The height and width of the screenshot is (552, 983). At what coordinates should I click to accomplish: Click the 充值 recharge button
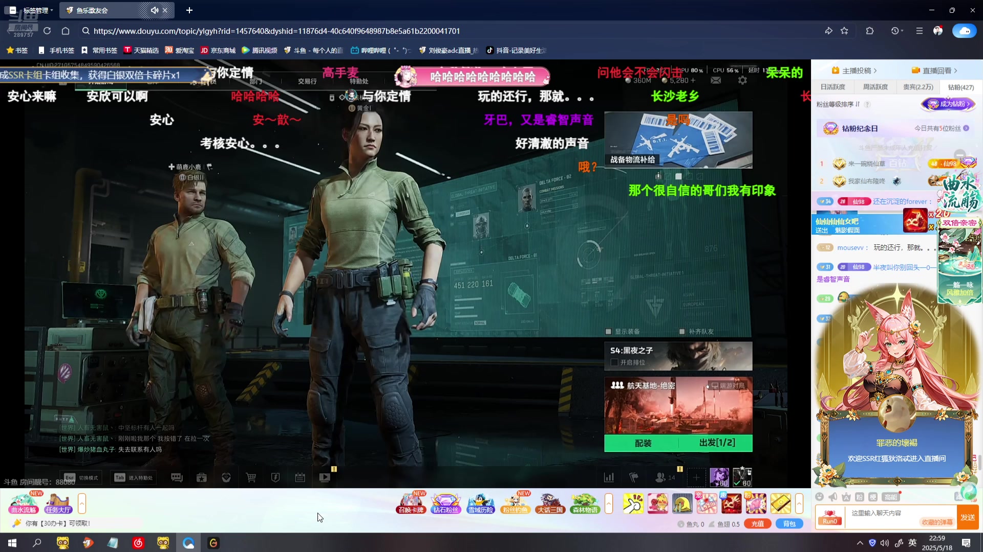(x=758, y=524)
